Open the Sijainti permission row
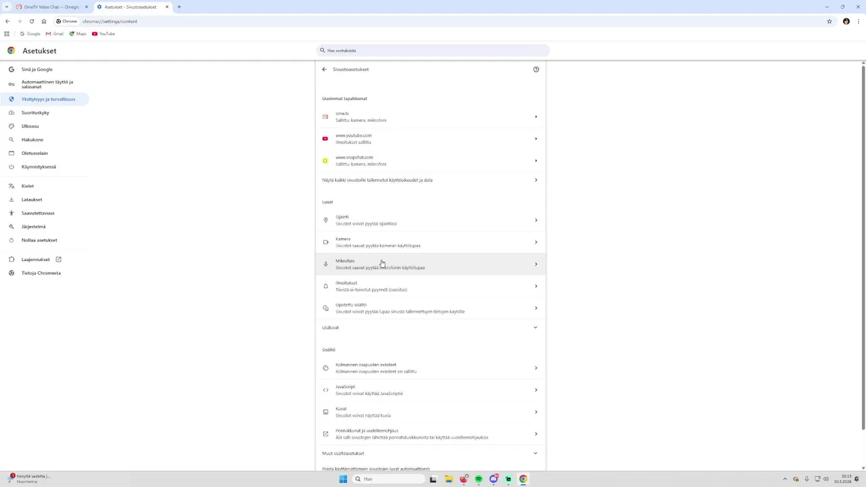This screenshot has height=487, width=866. click(x=430, y=220)
